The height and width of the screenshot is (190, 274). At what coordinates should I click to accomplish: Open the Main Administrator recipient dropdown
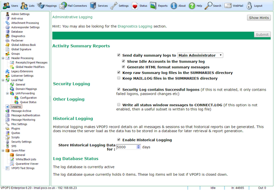coord(200,55)
